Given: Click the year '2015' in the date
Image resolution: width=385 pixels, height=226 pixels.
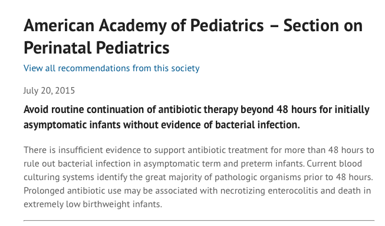Looking at the screenshot, I should [x=65, y=91].
